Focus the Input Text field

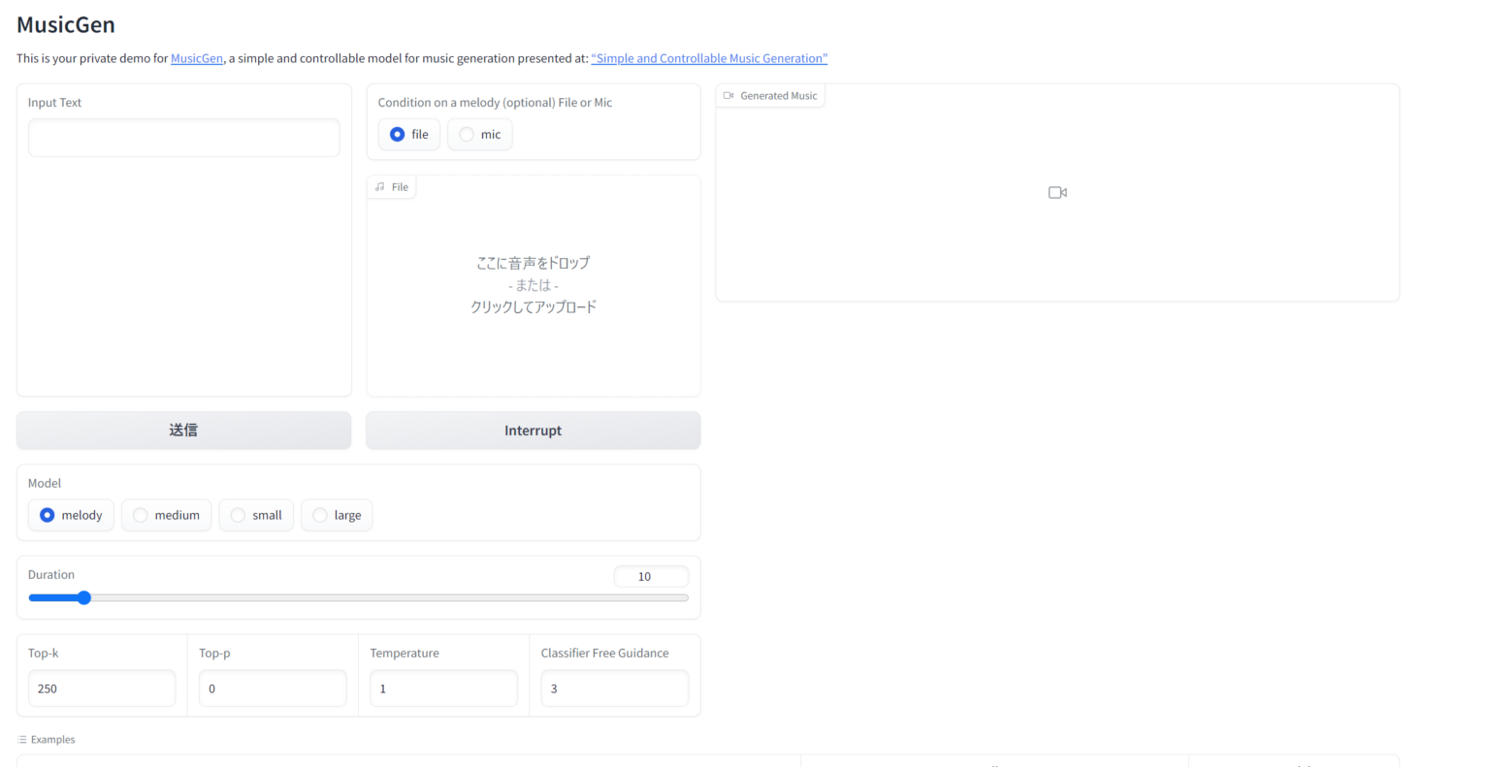pos(184,138)
